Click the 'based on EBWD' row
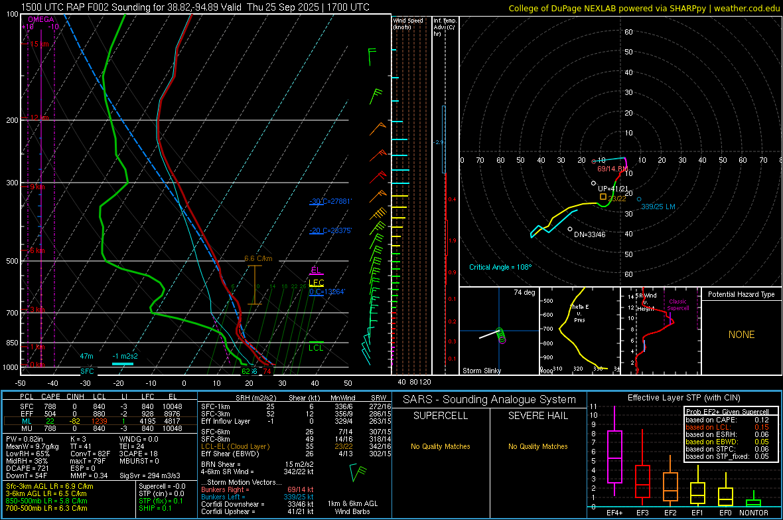 pyautogui.click(x=727, y=442)
